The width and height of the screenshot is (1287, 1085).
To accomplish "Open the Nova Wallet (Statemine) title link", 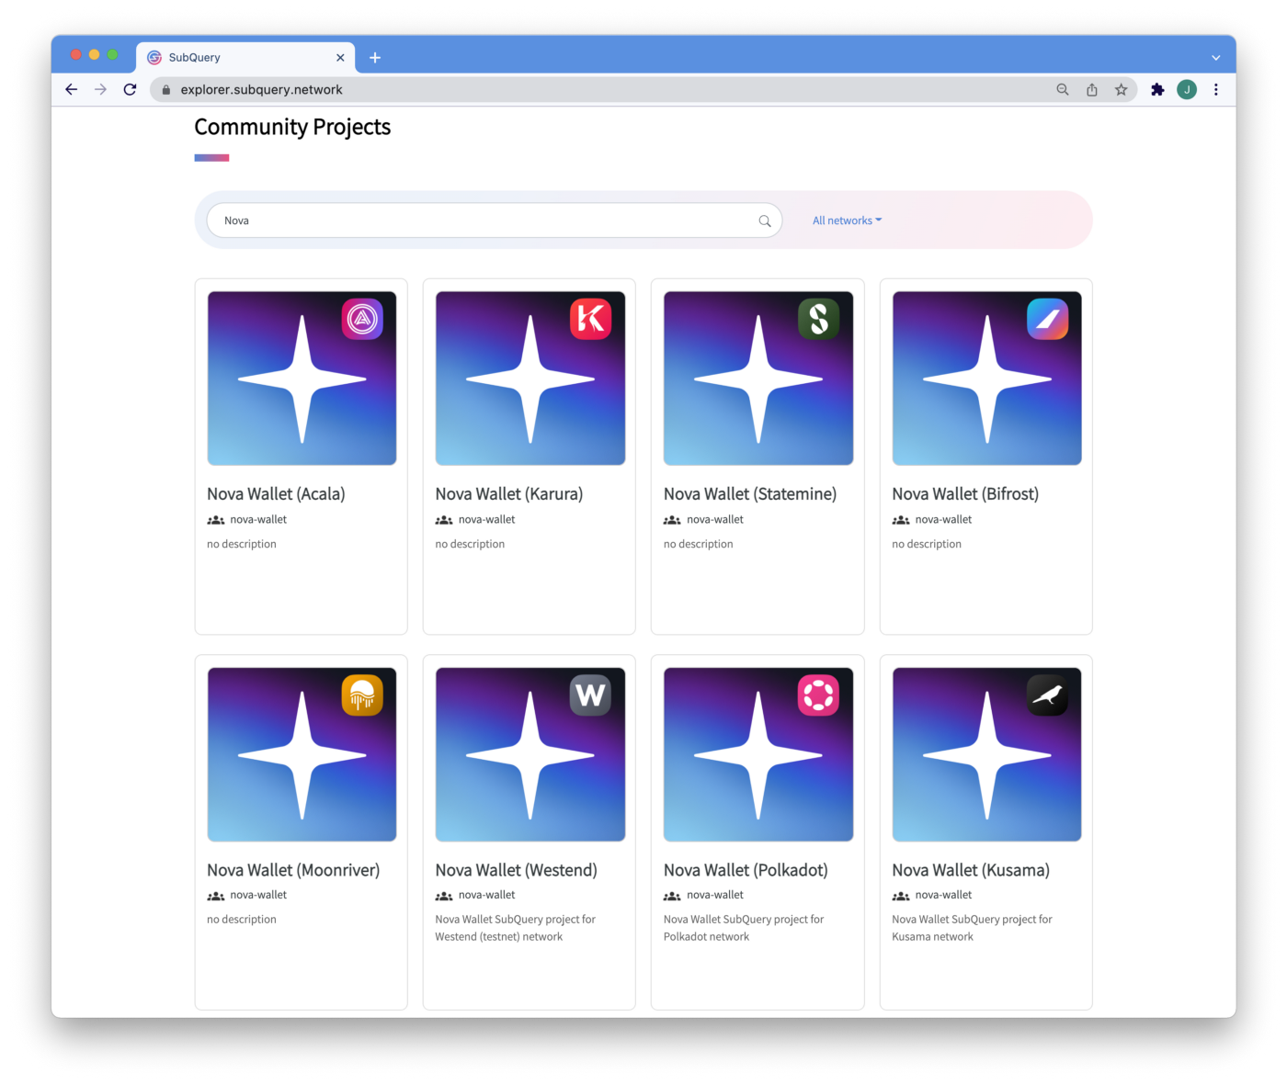I will [750, 494].
